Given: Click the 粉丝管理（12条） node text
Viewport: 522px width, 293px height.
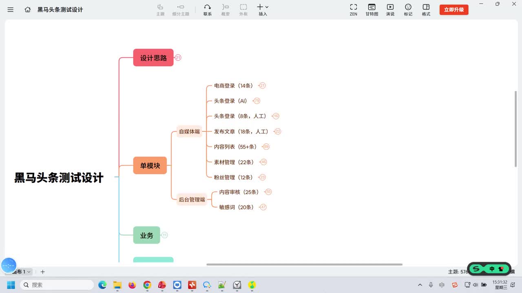Looking at the screenshot, I should 235,177.
